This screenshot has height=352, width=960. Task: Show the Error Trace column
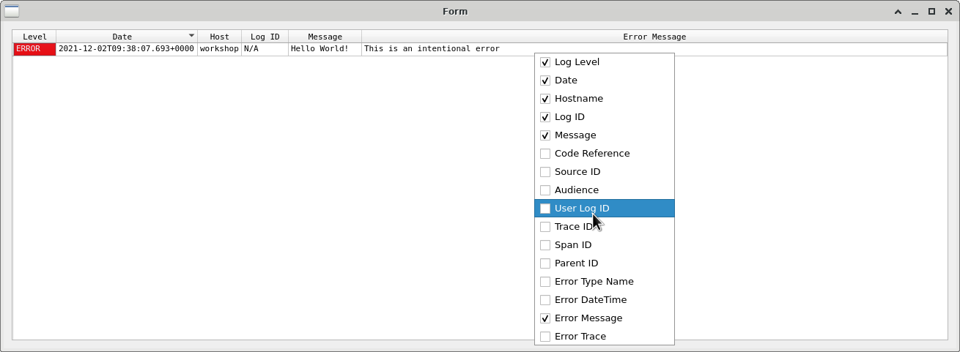coord(545,337)
